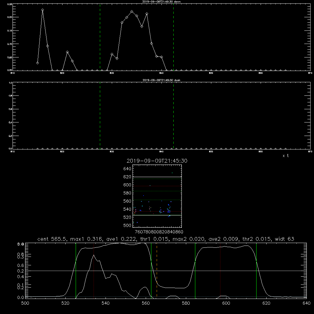This screenshot has width=314, height=314.
Task: Click the isolated cyan dot above the upper white line in scatter plot
Action: [x=172, y=173]
